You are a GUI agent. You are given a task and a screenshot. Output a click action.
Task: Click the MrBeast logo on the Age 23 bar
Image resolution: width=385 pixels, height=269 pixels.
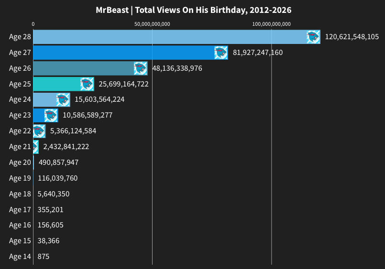click(x=51, y=115)
